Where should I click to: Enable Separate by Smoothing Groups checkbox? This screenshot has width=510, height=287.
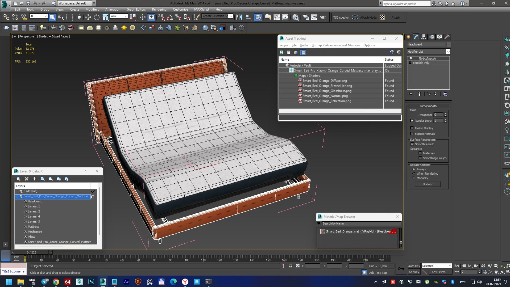pos(420,158)
